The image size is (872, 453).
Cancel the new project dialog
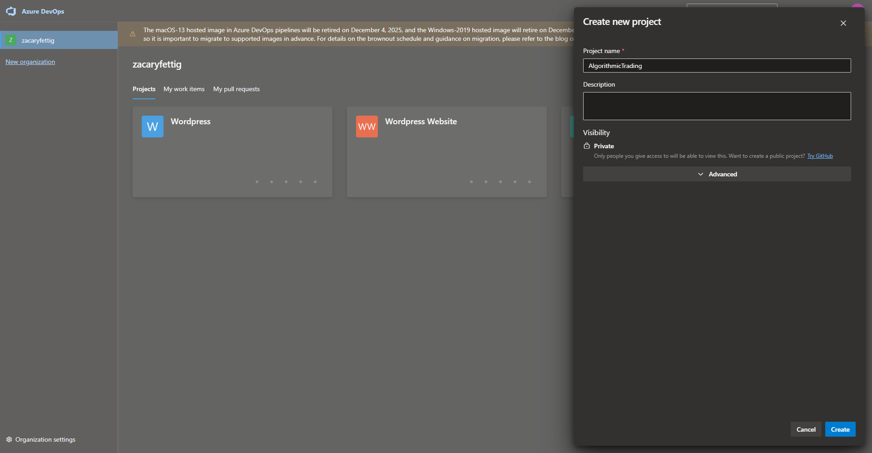[806, 429]
